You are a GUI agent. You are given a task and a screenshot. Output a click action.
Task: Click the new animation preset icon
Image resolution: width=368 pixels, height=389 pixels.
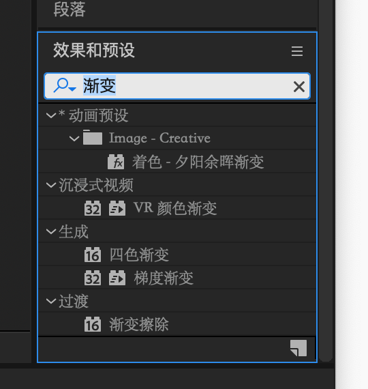pos(298,348)
